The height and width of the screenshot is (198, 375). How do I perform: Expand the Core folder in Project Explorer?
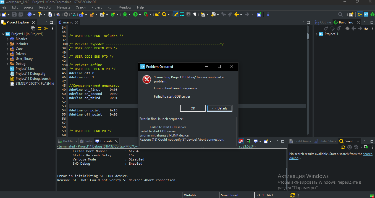(7, 49)
